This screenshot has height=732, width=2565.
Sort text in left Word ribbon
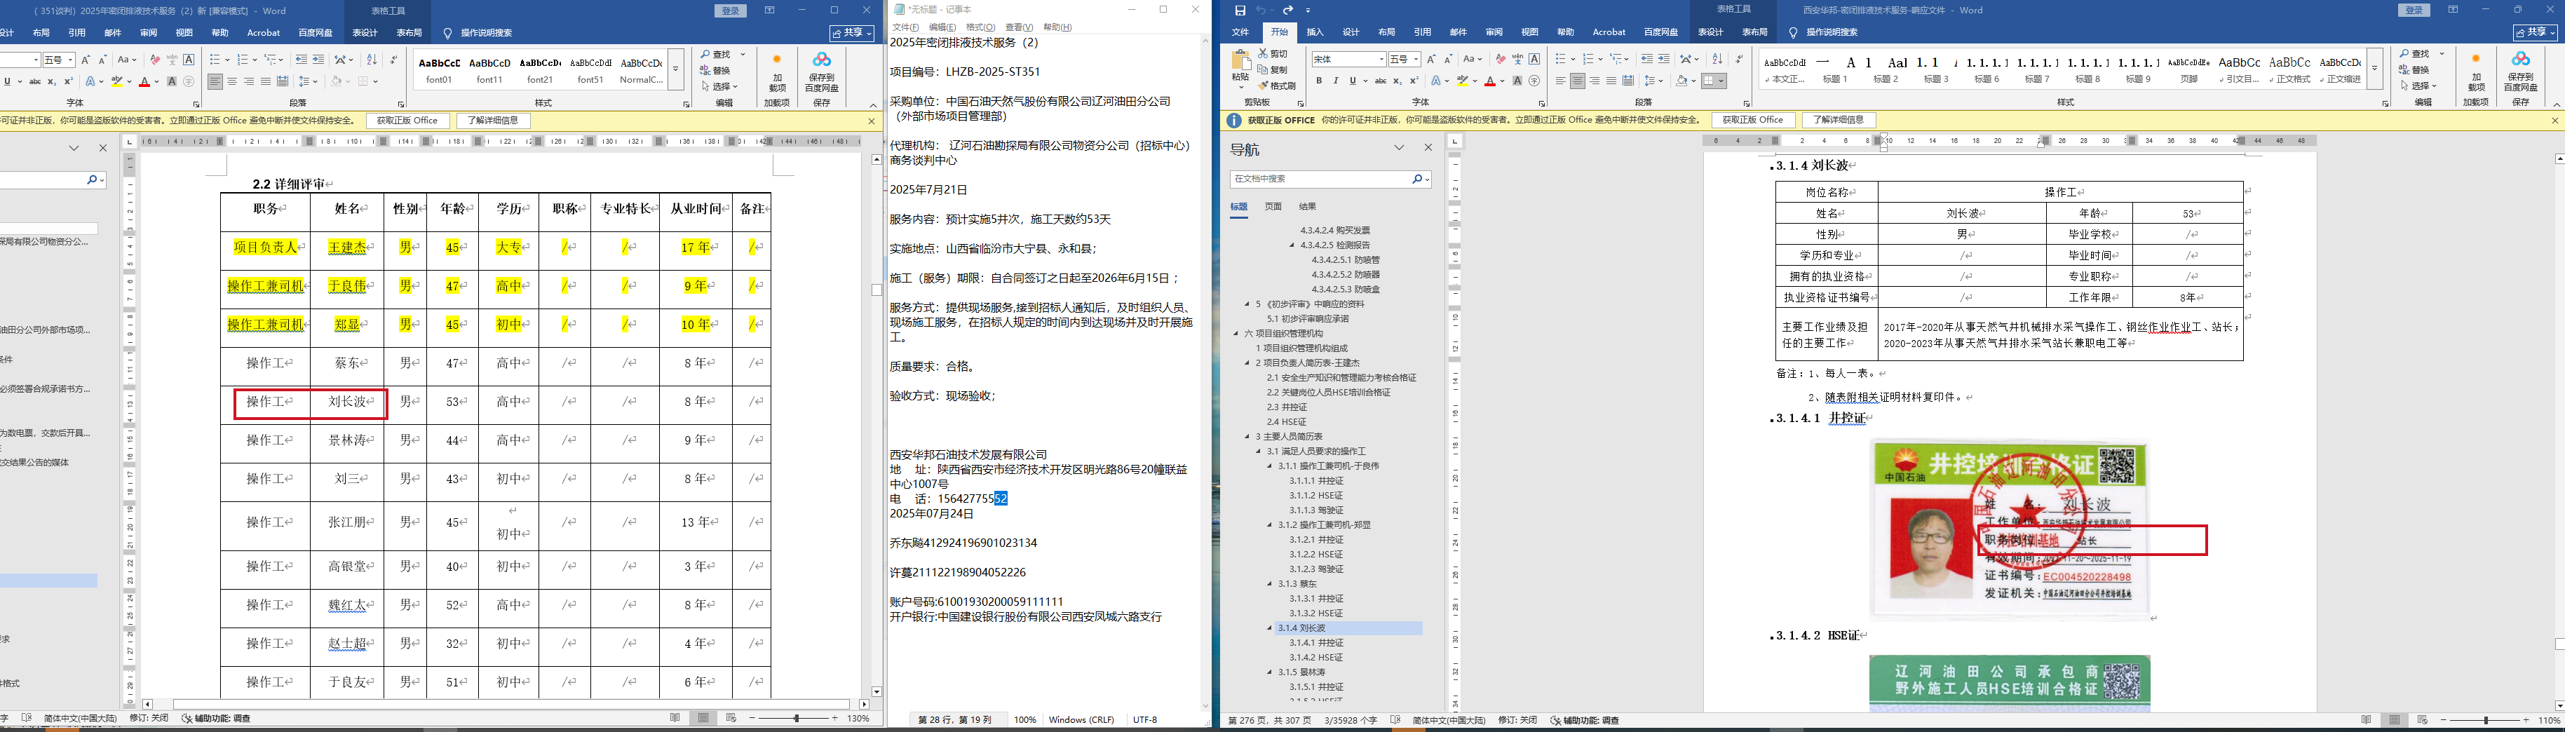point(372,60)
